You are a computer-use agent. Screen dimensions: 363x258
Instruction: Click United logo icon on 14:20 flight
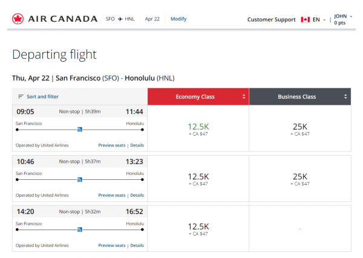(79, 230)
